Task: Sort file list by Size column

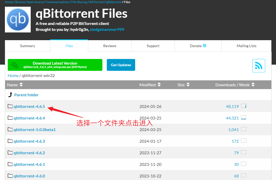Action: 183,85
